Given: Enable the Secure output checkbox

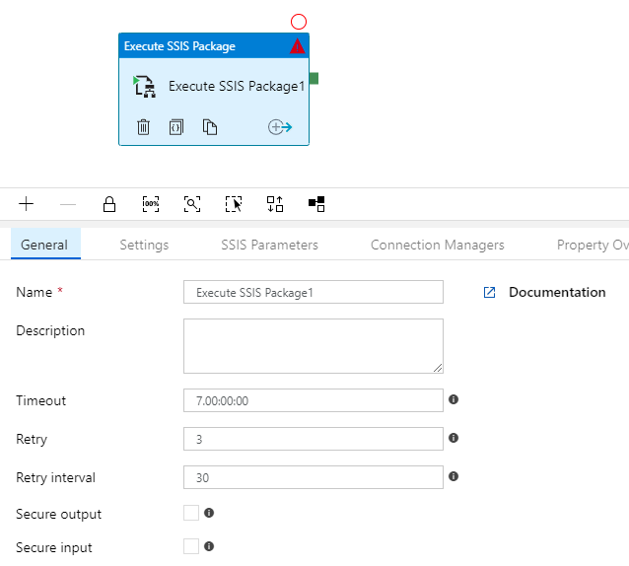Looking at the screenshot, I should [x=191, y=513].
